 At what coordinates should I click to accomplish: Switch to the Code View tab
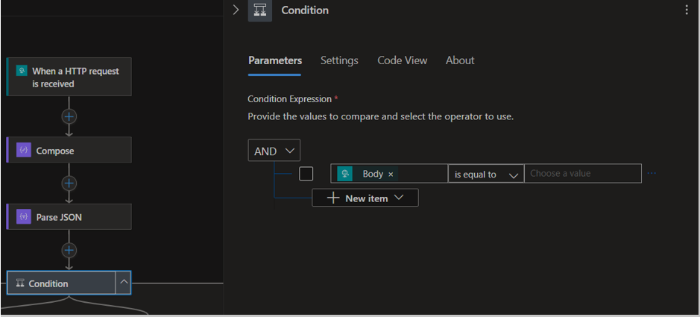403,60
